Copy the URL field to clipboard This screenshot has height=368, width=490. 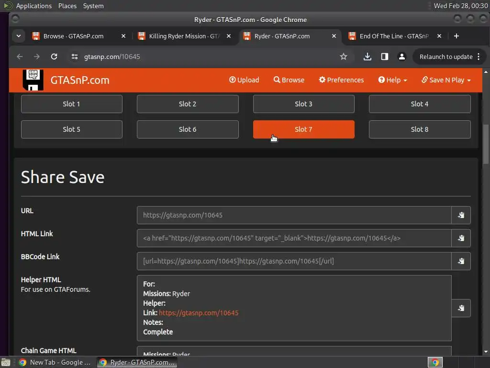pyautogui.click(x=461, y=215)
